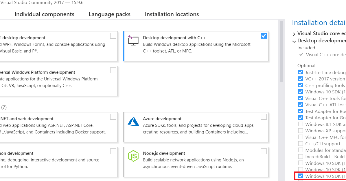Uncheck the highlighted Windows 10 SDK
The width and height of the screenshot is (346, 181).
click(x=301, y=176)
